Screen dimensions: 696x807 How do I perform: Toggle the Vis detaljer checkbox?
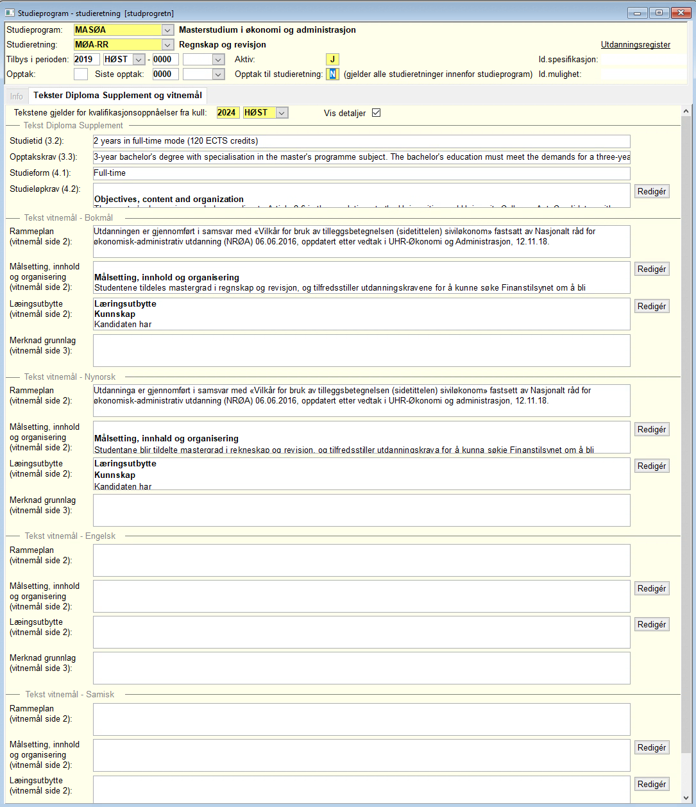[377, 113]
